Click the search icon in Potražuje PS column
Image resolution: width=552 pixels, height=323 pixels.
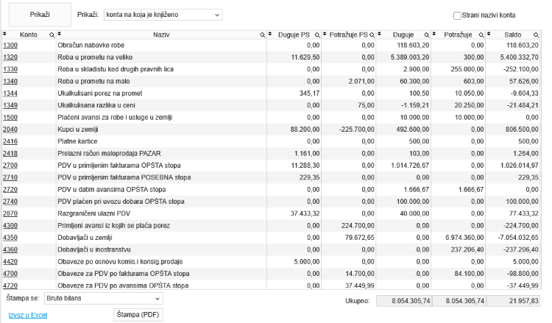coord(372,35)
